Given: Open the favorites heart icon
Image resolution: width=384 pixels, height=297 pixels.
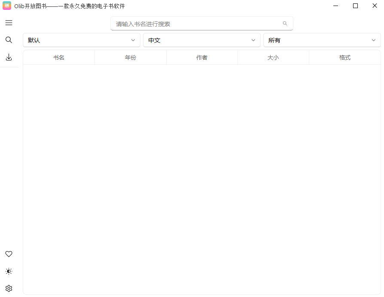Looking at the screenshot, I should click(x=9, y=254).
